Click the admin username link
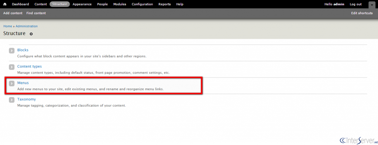The width and height of the screenshot is (378, 145). click(x=339, y=4)
